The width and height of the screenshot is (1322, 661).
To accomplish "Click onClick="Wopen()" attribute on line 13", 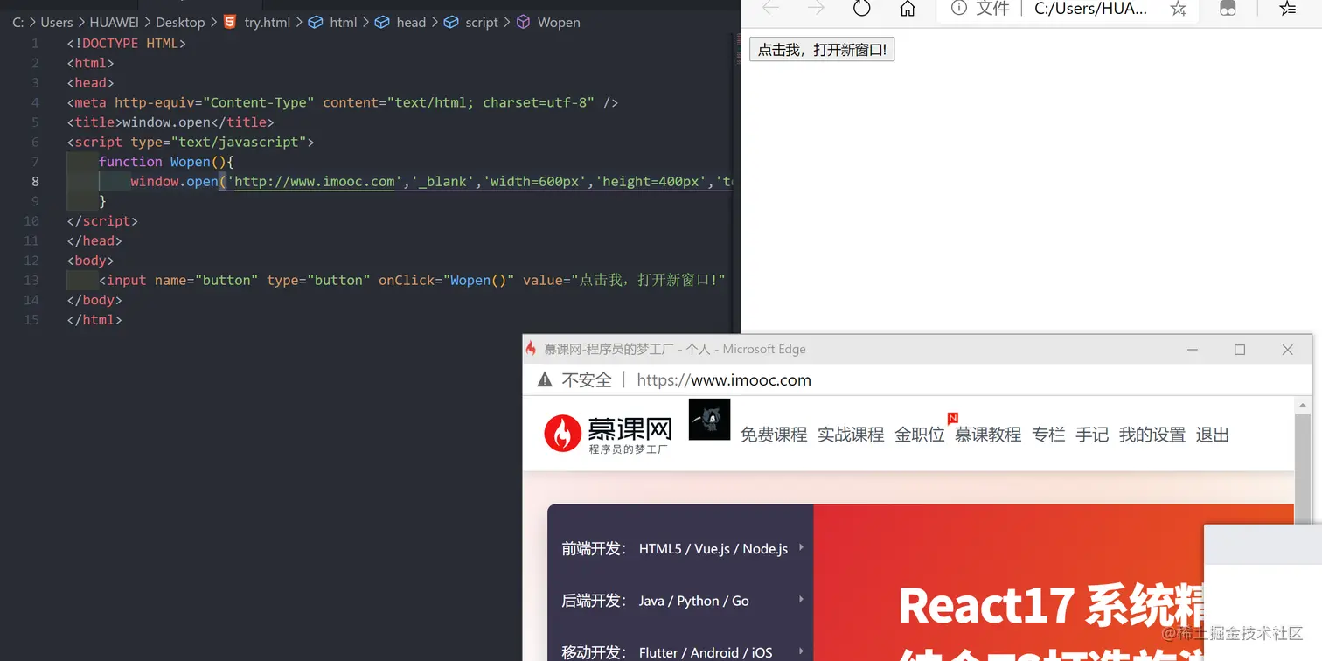I will pos(447,280).
